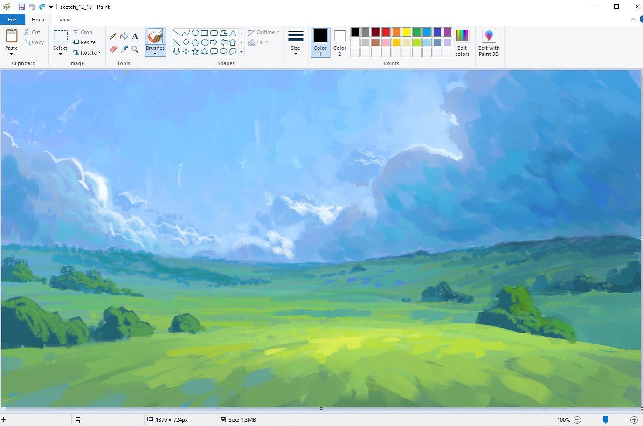Switch to the Home tab
This screenshot has height=426, width=643.
pos(39,20)
